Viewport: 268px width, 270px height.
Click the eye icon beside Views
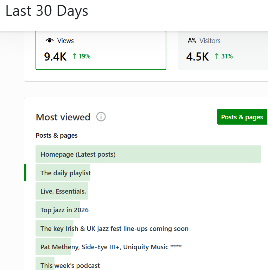50,41
